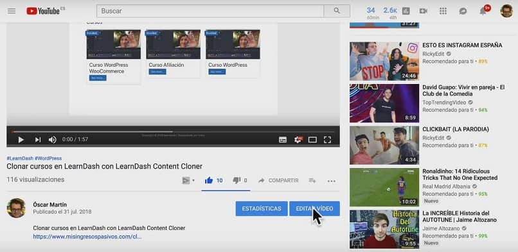Image resolution: width=518 pixels, height=252 pixels.
Task: Open the Óscar Martín channel name
Action: click(x=49, y=205)
